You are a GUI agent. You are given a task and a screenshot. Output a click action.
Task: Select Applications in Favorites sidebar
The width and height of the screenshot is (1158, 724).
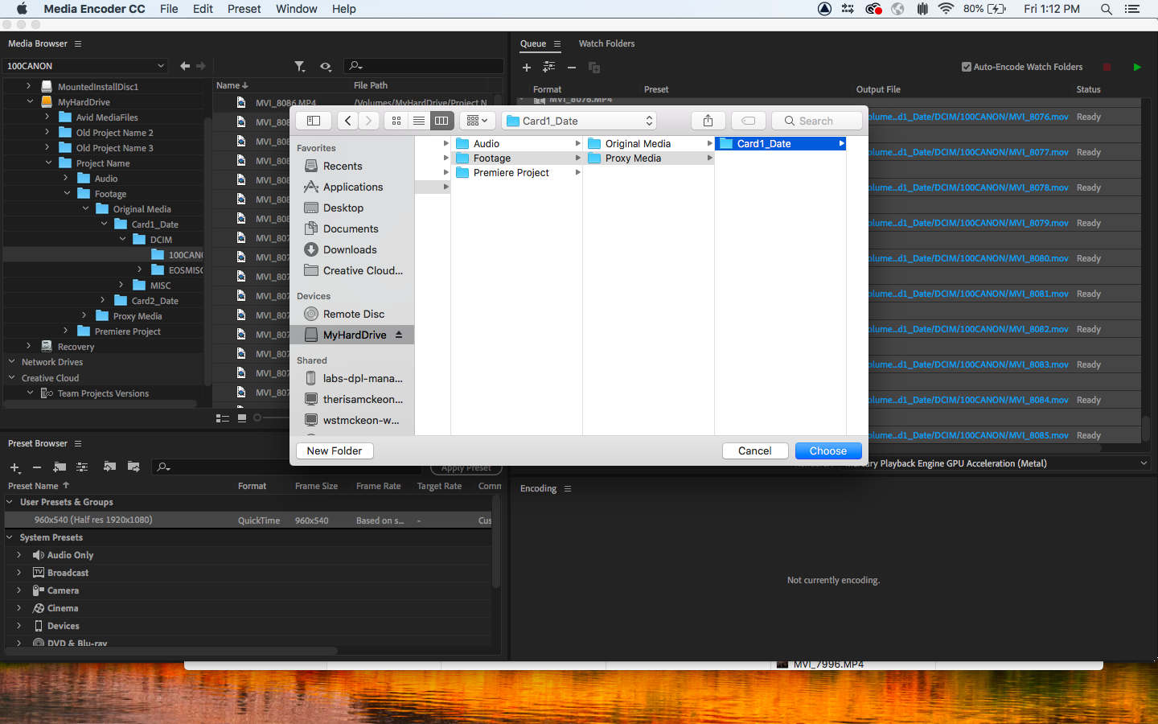coord(352,187)
